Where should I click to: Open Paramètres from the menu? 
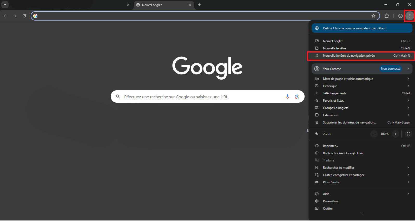(362, 201)
